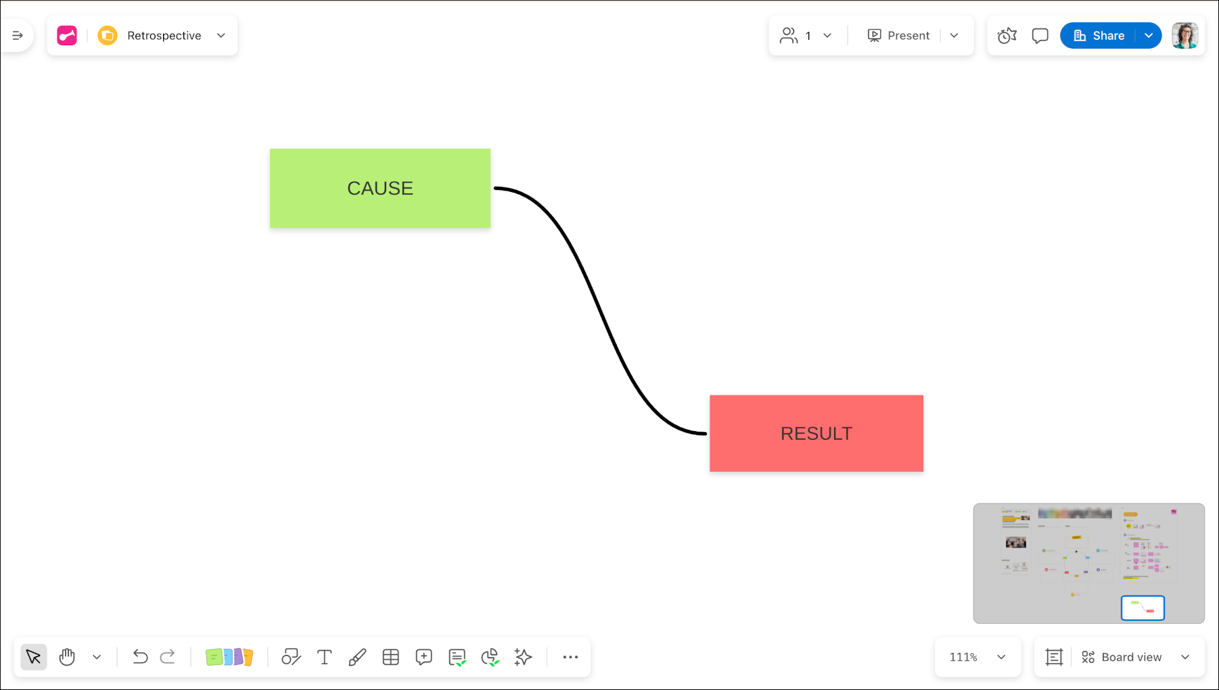Image resolution: width=1219 pixels, height=690 pixels.
Task: Choose the pen drawing tool
Action: pos(357,657)
